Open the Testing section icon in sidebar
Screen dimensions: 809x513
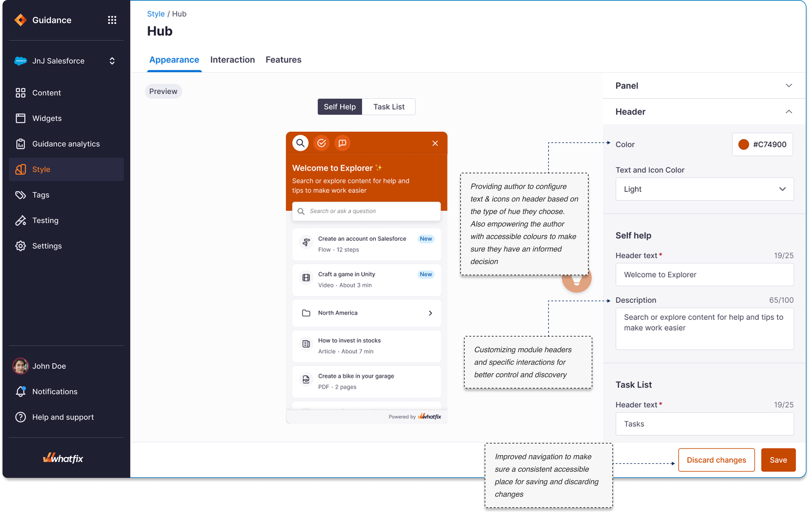(x=20, y=220)
